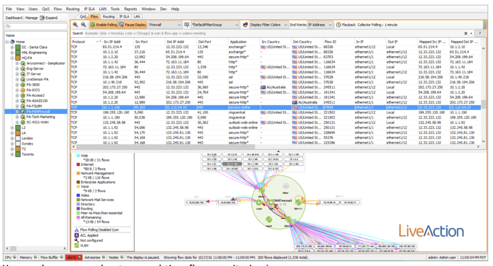Click the zoom out magnifier icon

(84, 24)
